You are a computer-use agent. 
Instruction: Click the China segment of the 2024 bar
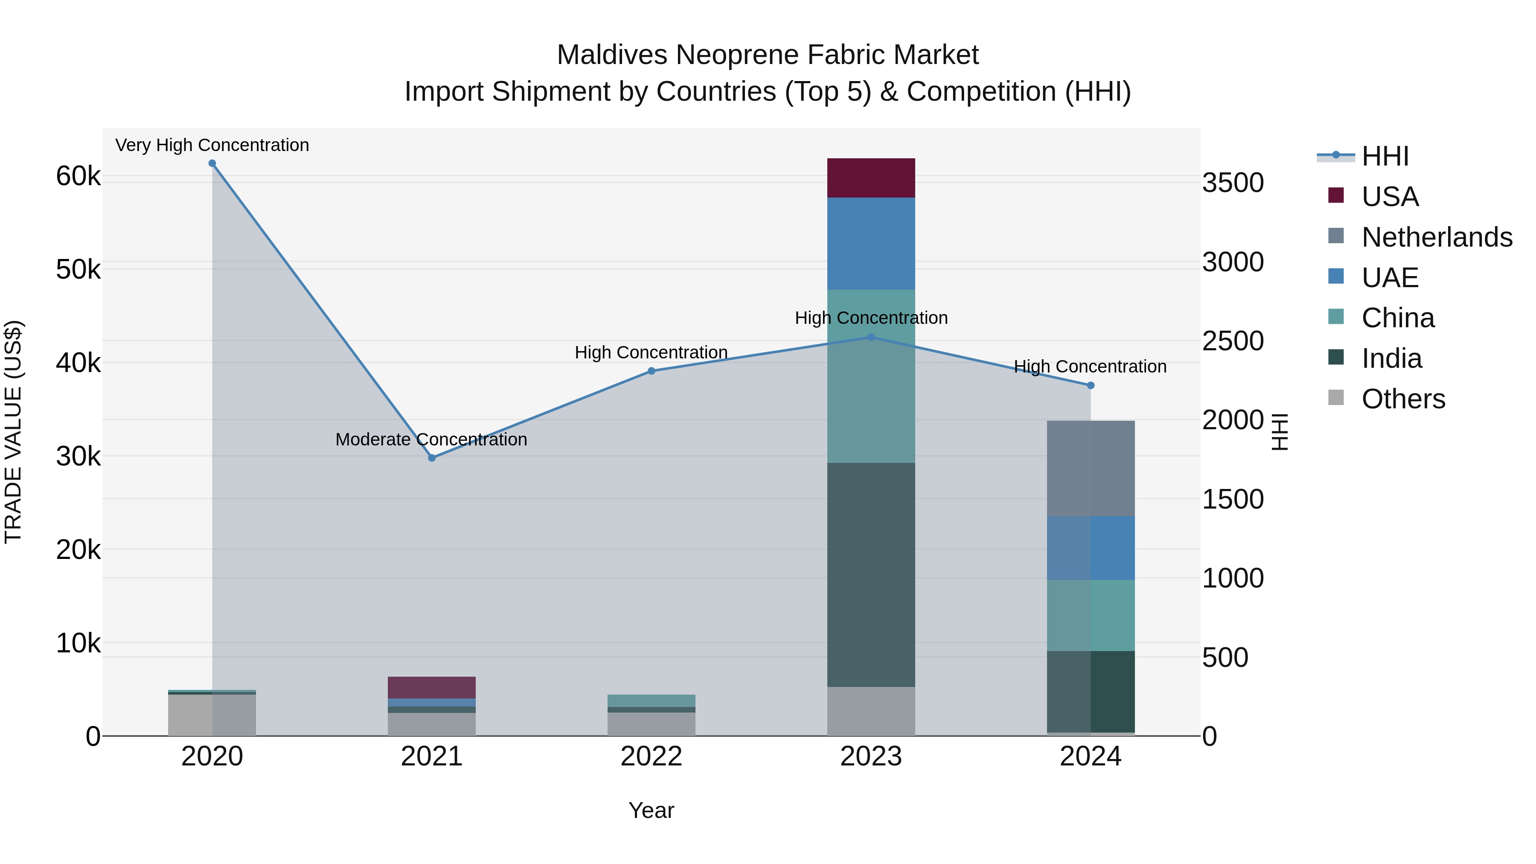point(1091,615)
